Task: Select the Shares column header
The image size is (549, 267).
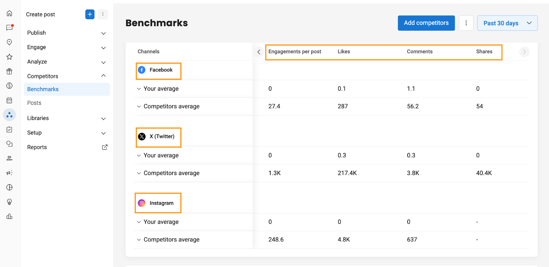Action: pos(484,51)
